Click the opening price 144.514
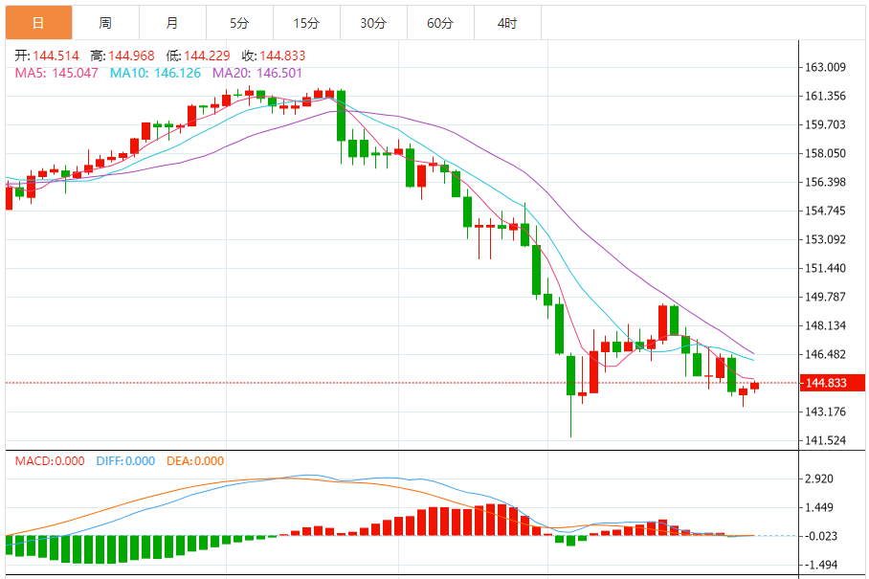Screen dimensions: 869x579 pos(56,56)
